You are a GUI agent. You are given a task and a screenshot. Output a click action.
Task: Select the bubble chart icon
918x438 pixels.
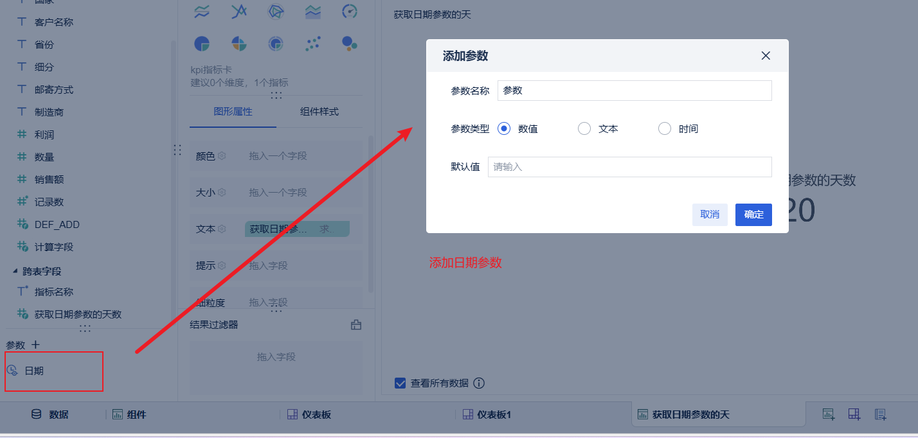click(350, 44)
